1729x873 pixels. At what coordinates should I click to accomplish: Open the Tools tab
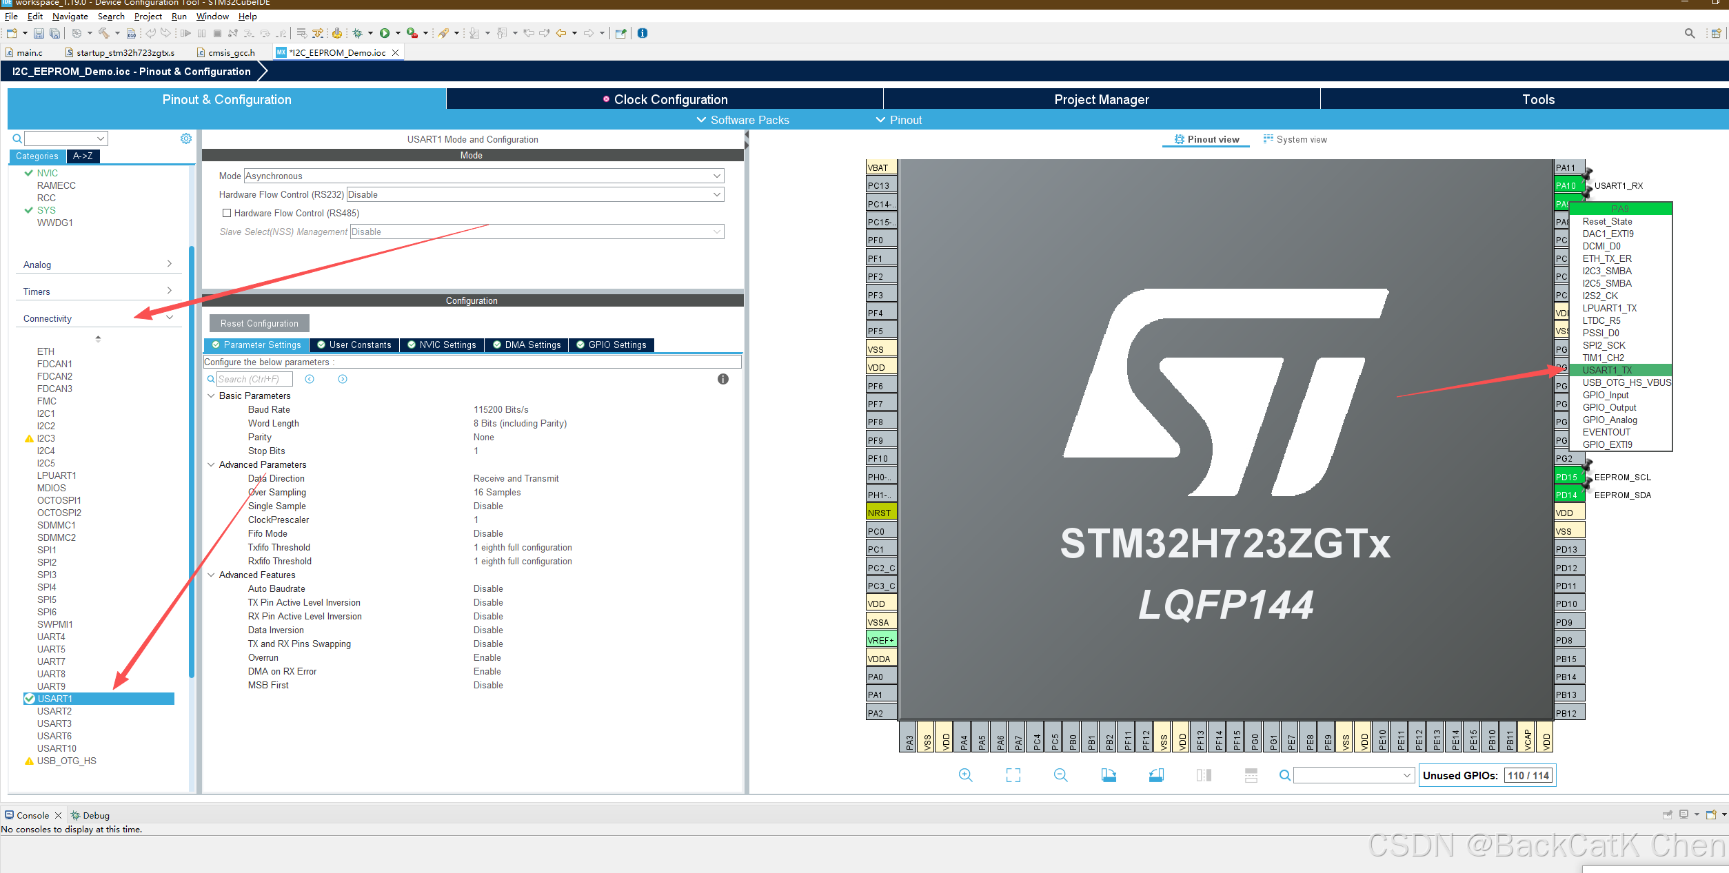[1538, 99]
